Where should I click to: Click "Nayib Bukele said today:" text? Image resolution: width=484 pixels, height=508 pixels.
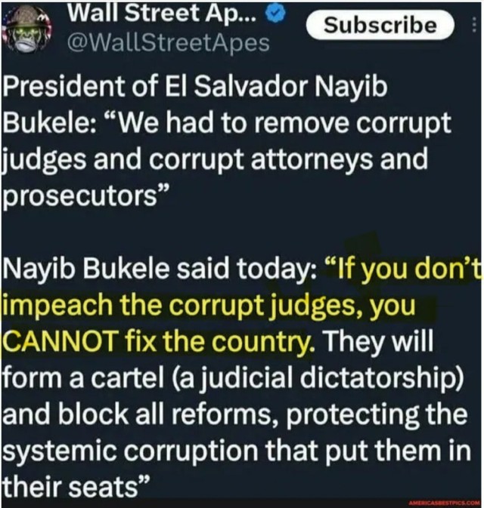[159, 269]
